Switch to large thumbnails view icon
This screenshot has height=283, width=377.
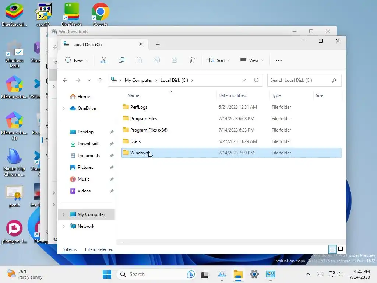341,249
